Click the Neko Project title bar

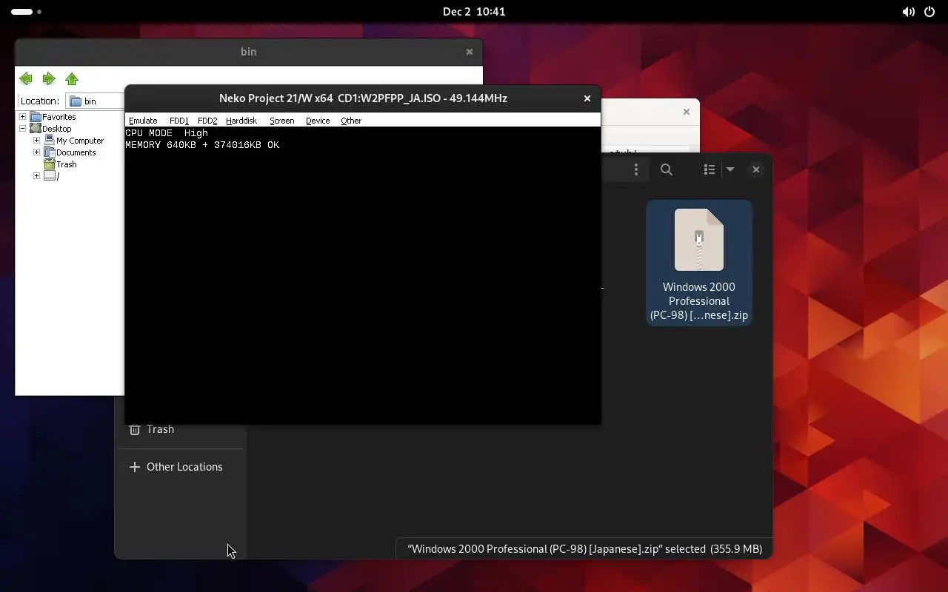(363, 98)
